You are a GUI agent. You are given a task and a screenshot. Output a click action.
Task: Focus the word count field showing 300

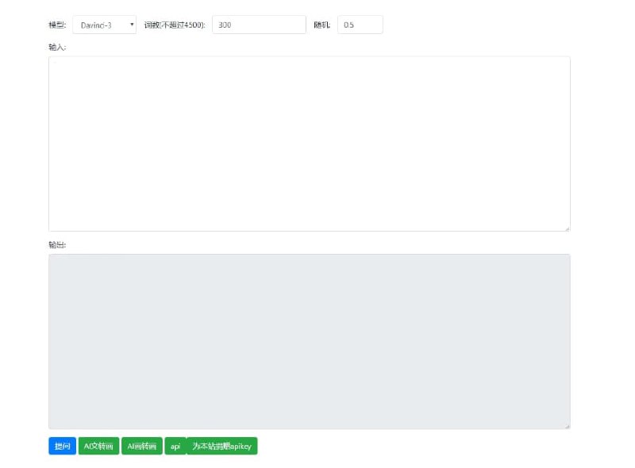point(258,25)
